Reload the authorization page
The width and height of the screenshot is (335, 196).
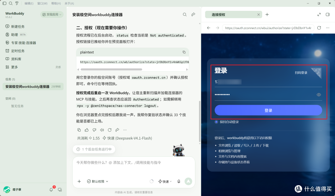[319, 28]
